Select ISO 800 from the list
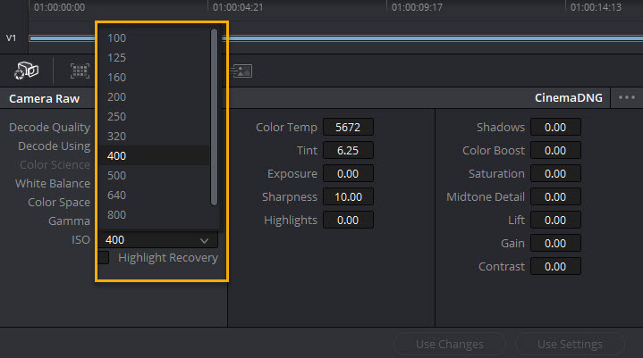 (x=116, y=214)
